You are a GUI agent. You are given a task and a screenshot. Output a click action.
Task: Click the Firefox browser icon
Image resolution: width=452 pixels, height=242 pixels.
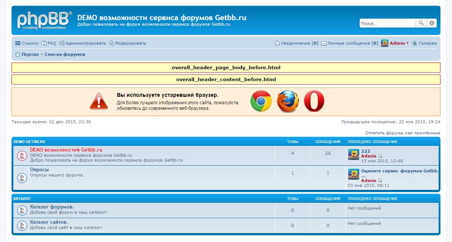point(288,101)
